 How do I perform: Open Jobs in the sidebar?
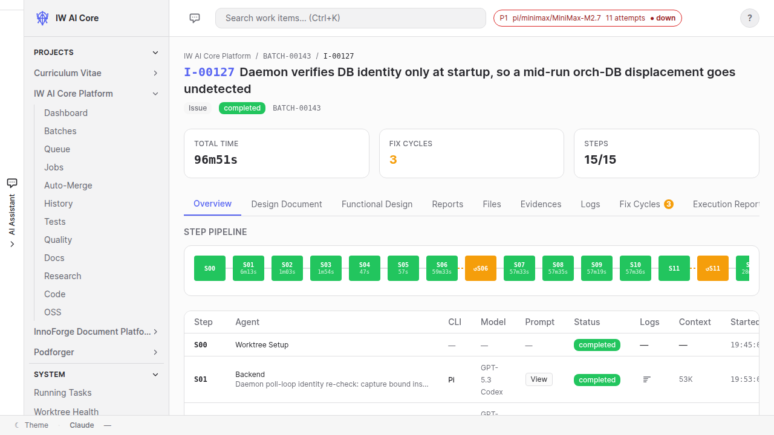54,167
